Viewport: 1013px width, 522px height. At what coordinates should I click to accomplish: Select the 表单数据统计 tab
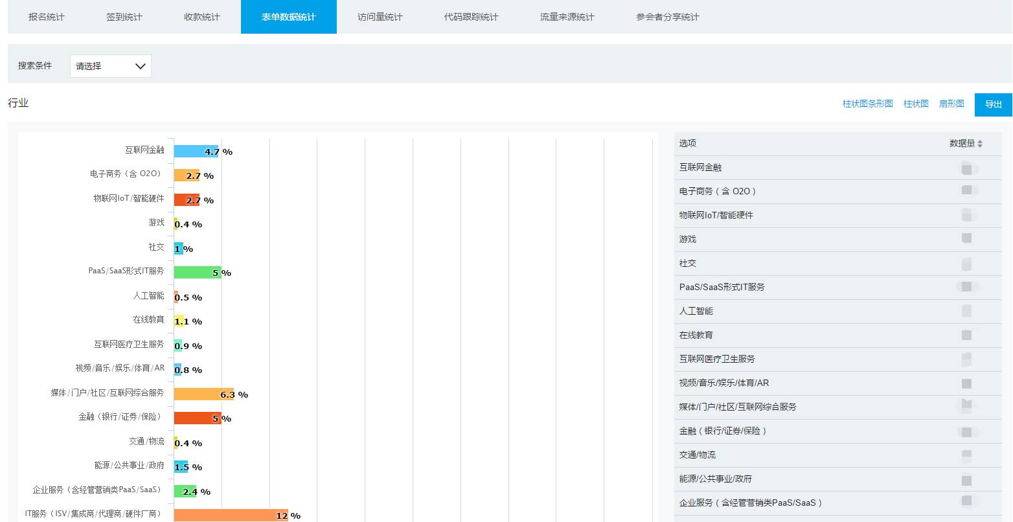pyautogui.click(x=289, y=17)
